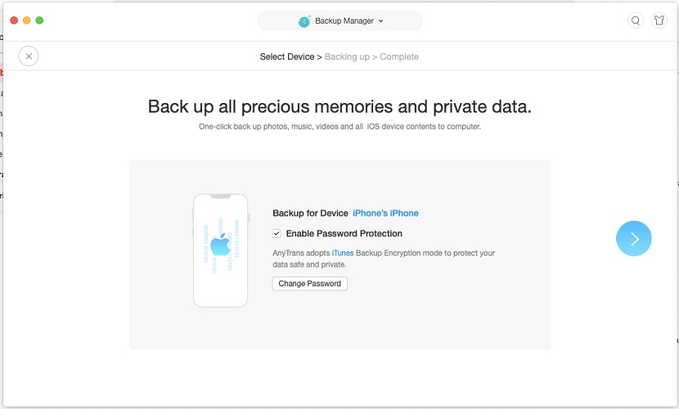679x409 pixels.
Task: Jump to the Complete breadcrumb step
Action: 399,57
